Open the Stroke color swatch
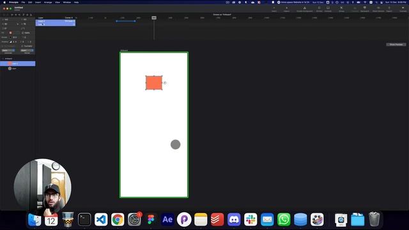The image size is (409, 230). tap(10, 37)
